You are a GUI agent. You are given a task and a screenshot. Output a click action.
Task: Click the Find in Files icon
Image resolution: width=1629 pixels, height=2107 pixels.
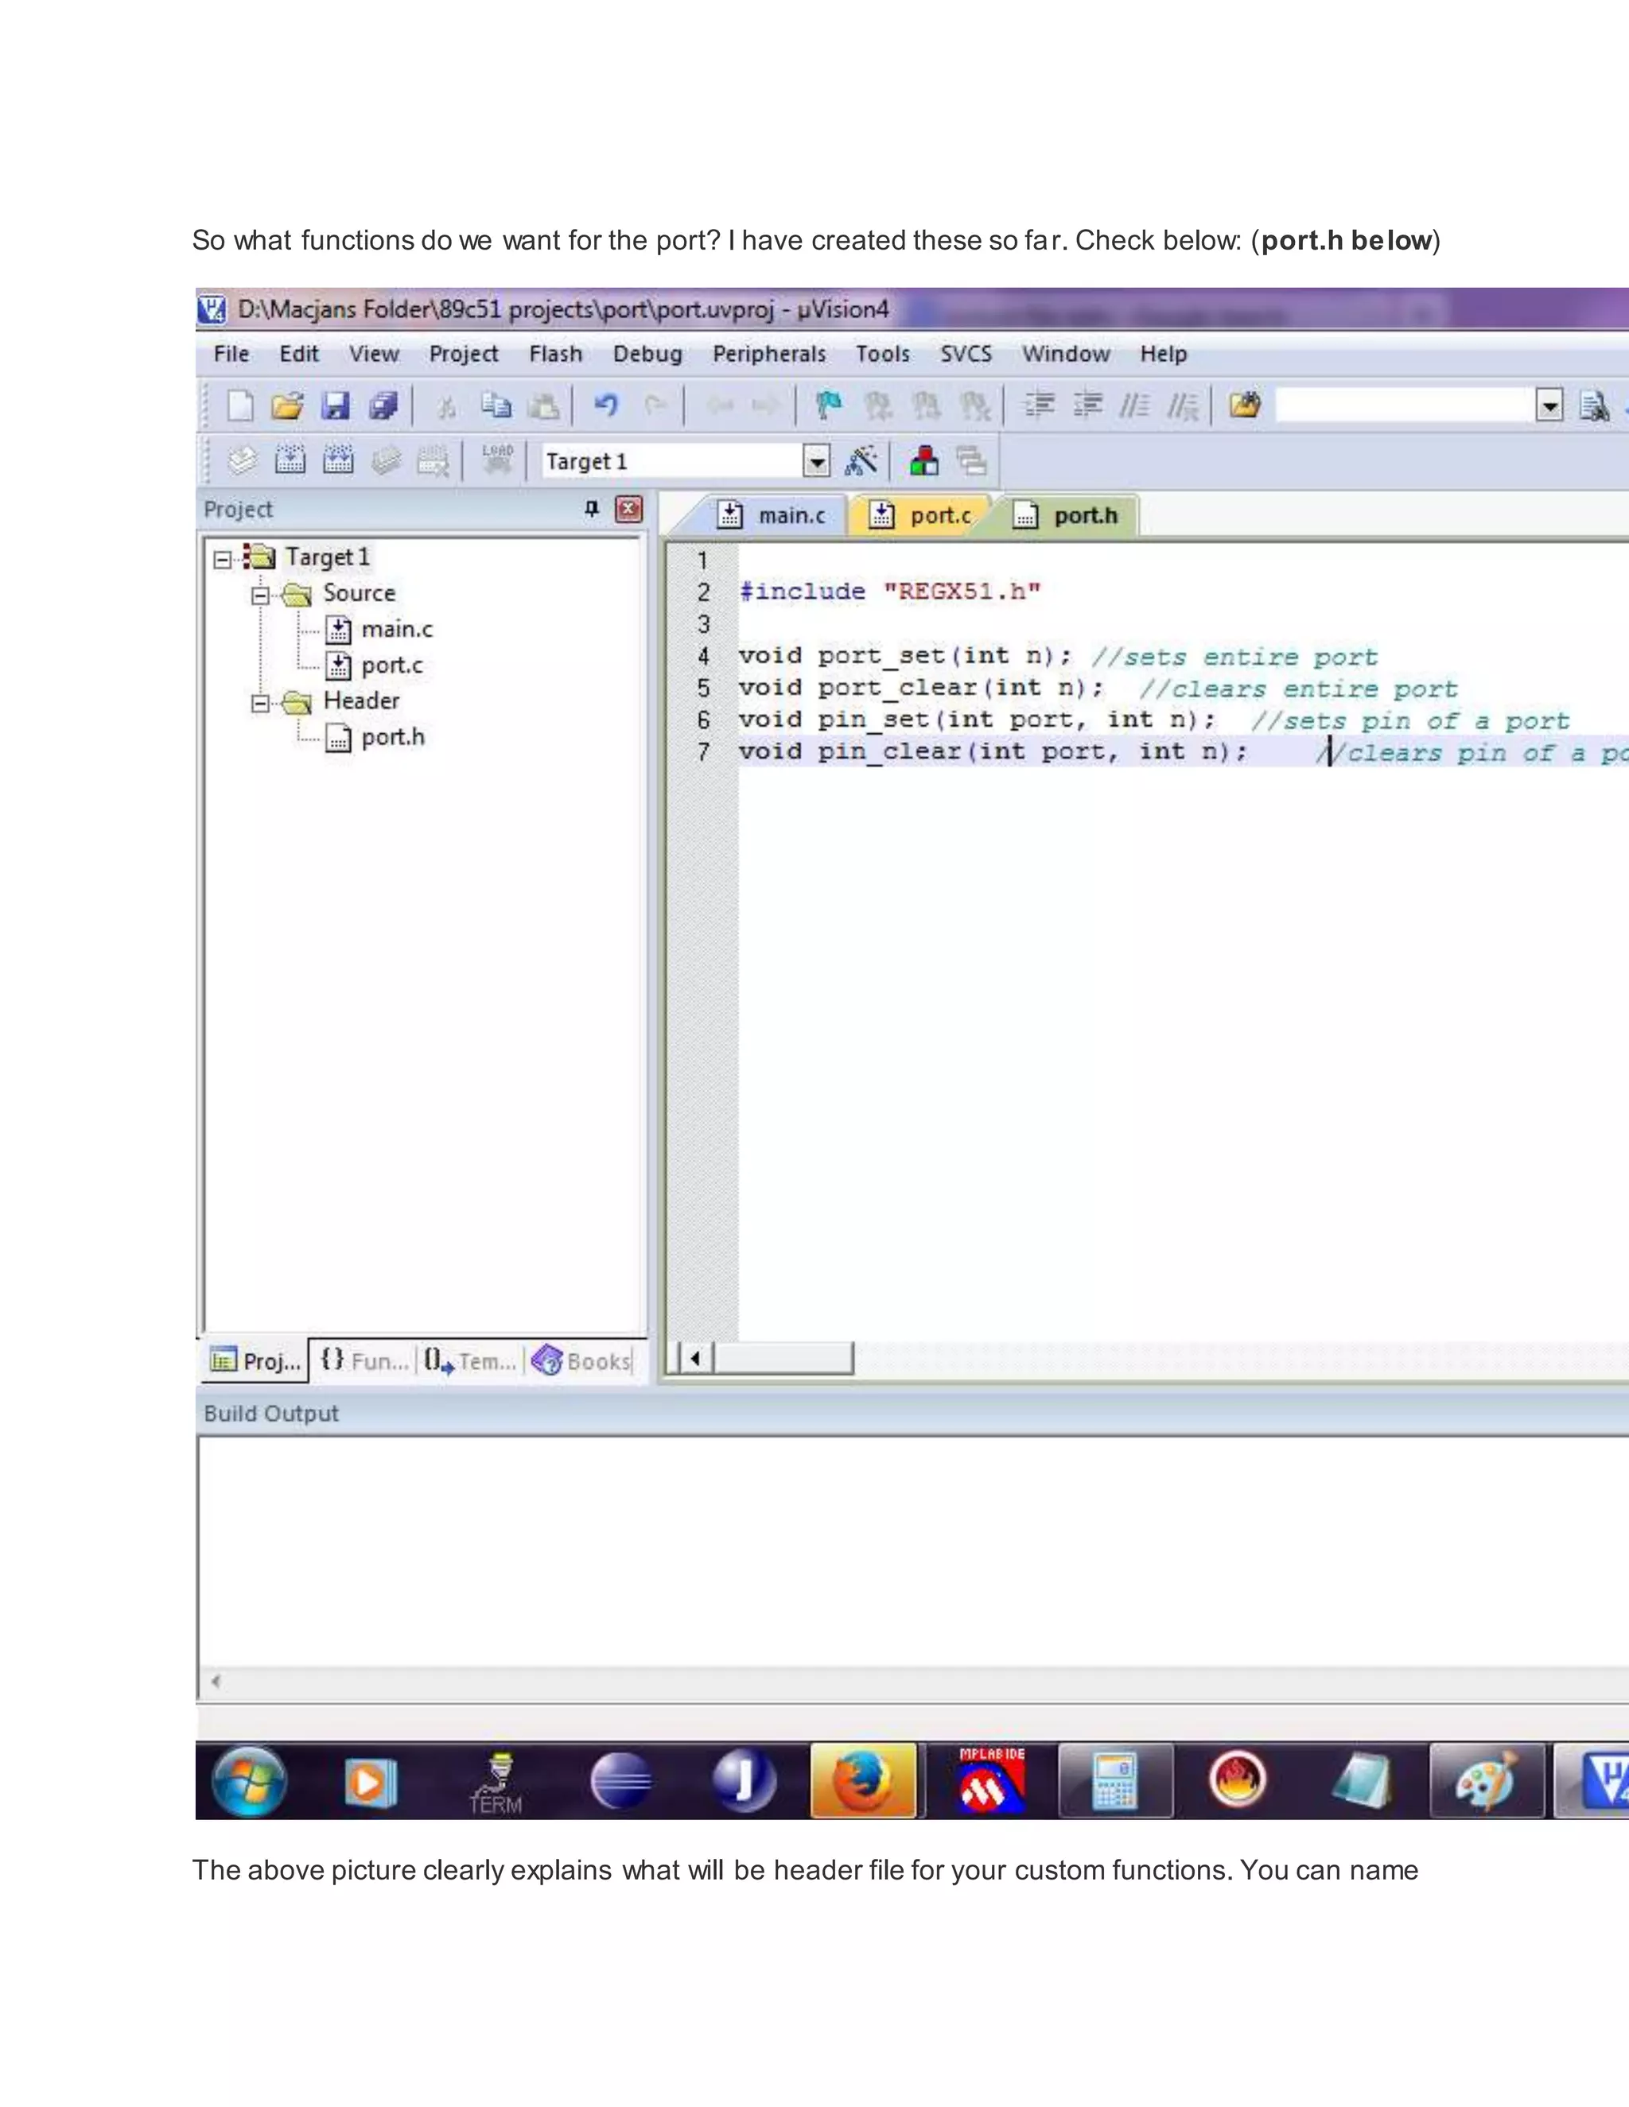[1245, 405]
